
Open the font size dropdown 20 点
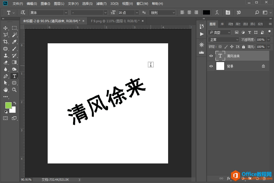[x=137, y=13]
